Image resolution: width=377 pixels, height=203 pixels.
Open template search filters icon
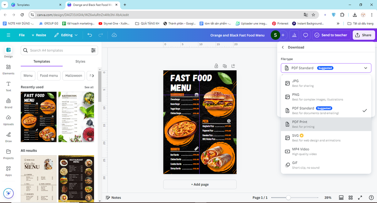tap(93, 50)
